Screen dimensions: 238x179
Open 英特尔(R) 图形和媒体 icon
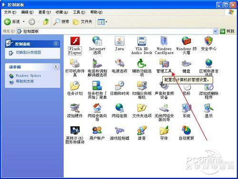click(75, 130)
